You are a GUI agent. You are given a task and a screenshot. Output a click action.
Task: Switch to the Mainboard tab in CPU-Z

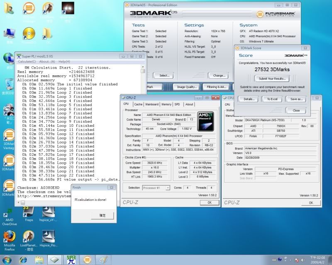152,104
